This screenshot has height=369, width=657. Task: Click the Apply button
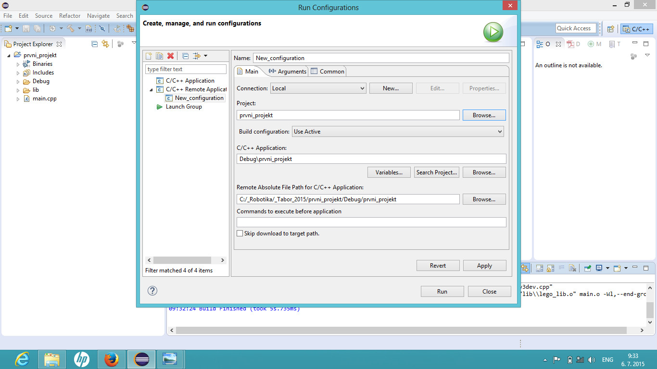(484, 266)
